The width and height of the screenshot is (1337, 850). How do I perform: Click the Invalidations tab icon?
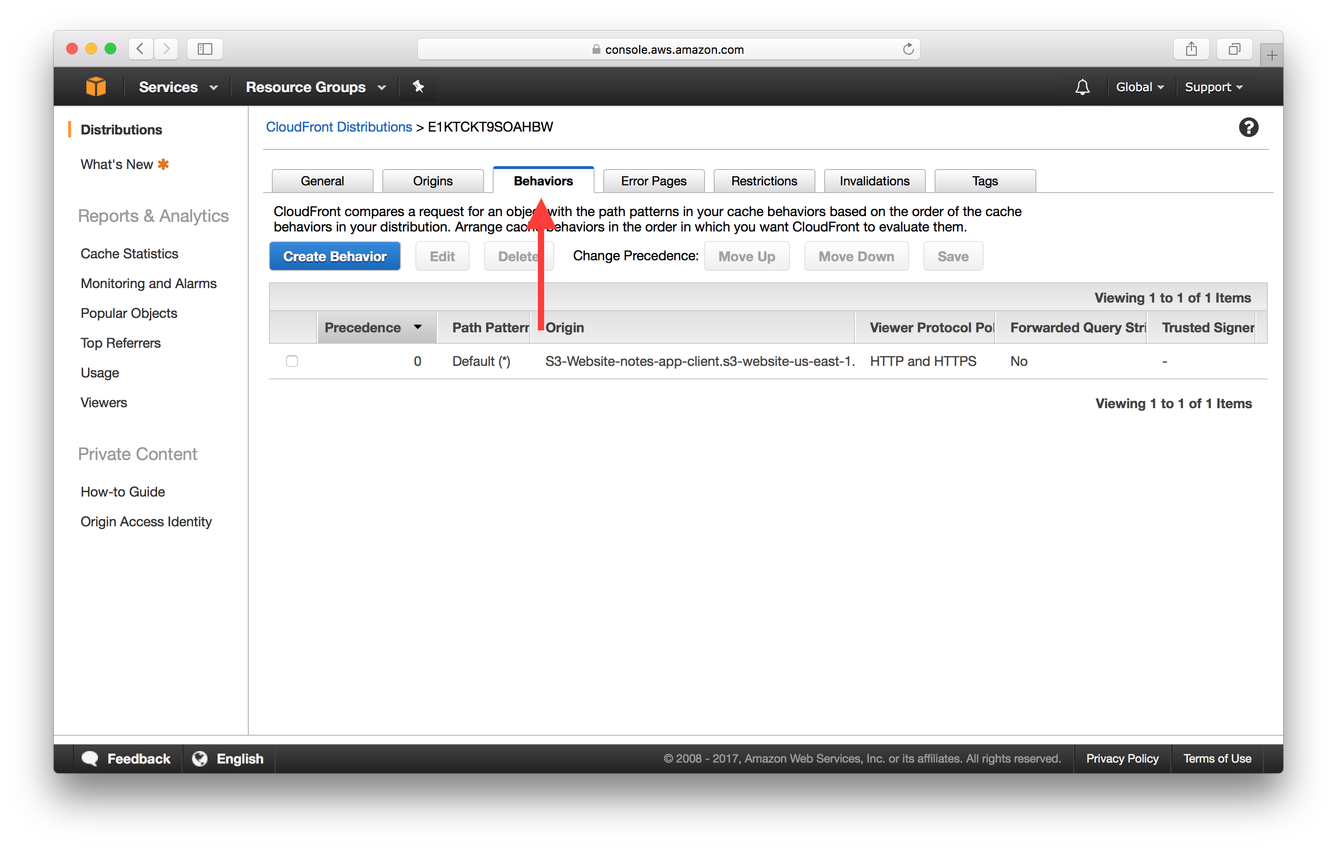point(873,181)
